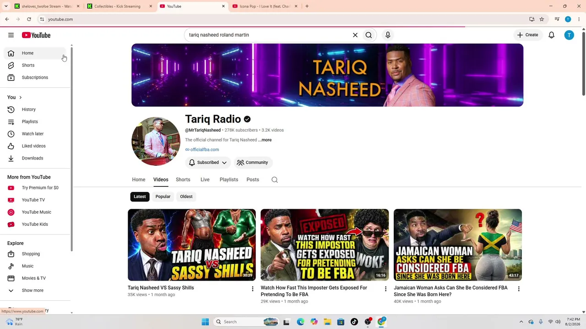Open the account avatar menu

569,35
